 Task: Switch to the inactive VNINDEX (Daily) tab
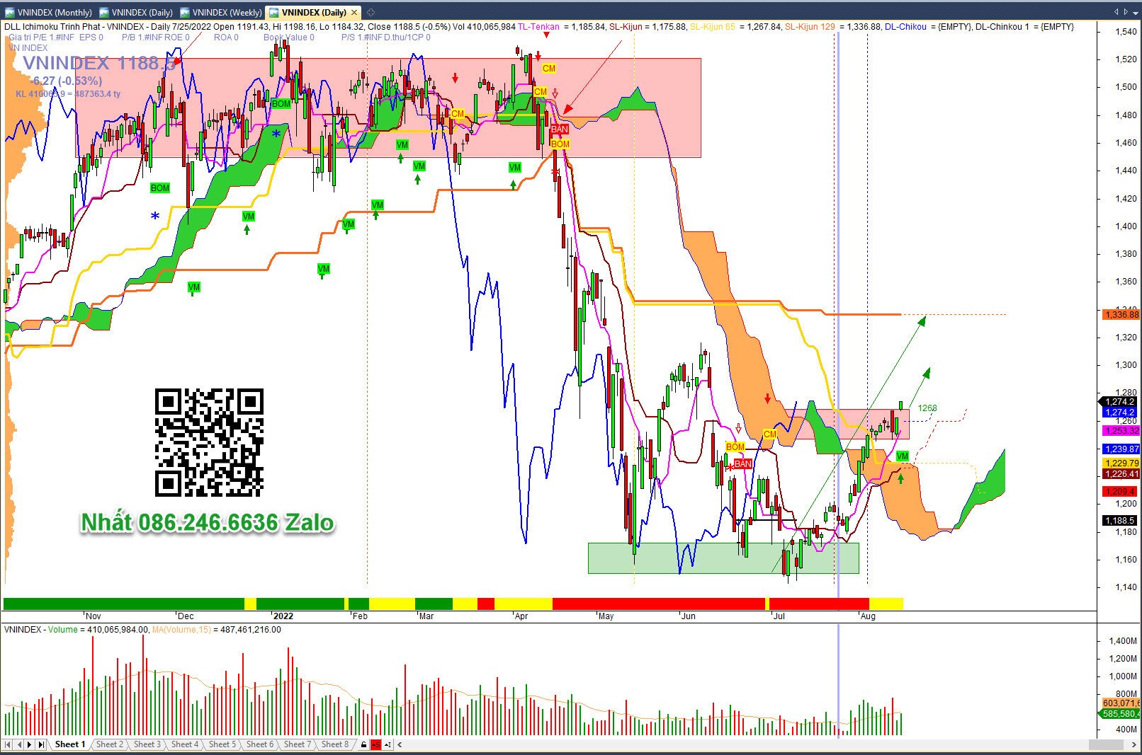(x=136, y=12)
